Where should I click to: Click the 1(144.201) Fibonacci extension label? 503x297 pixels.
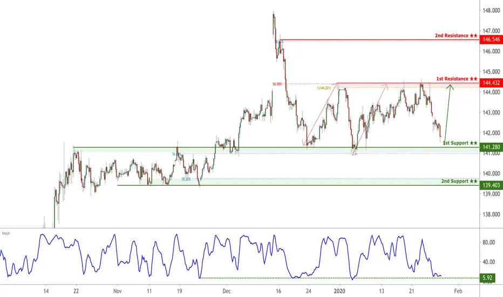(324, 88)
